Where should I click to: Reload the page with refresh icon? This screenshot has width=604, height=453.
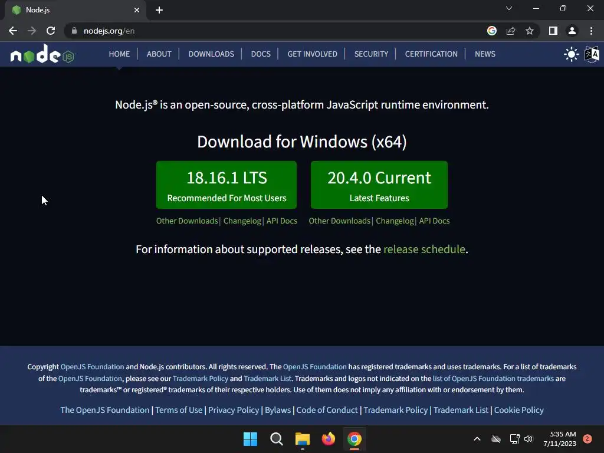pos(51,31)
